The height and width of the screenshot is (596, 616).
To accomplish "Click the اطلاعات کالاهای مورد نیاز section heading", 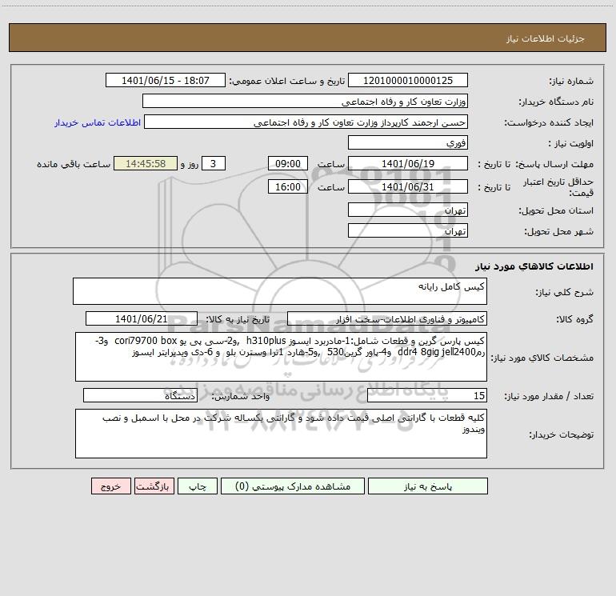I will 534,266.
